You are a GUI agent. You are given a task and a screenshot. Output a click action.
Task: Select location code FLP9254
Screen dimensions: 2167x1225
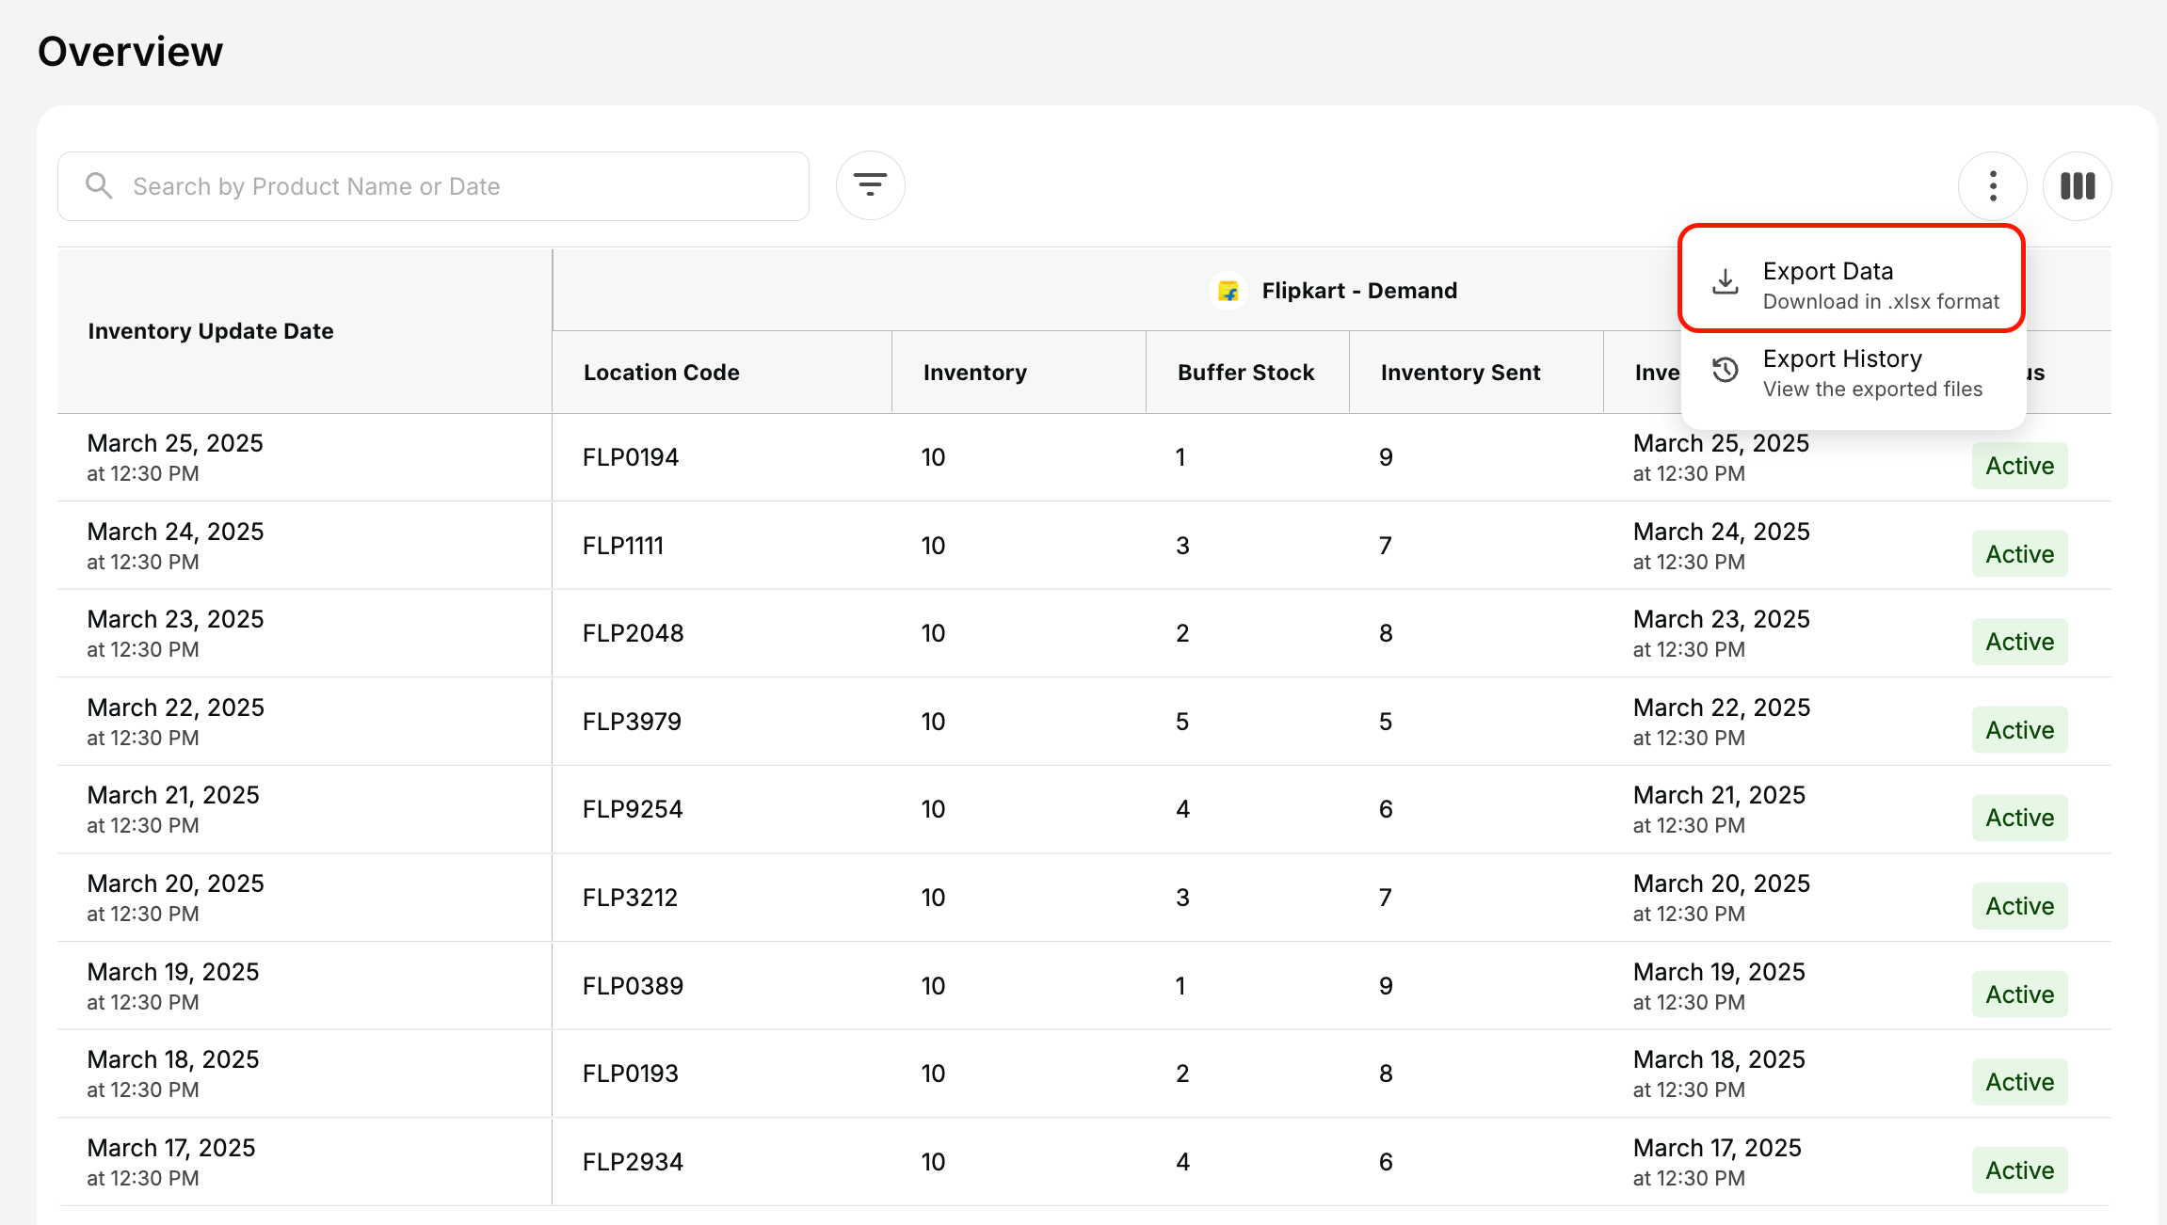tap(633, 809)
